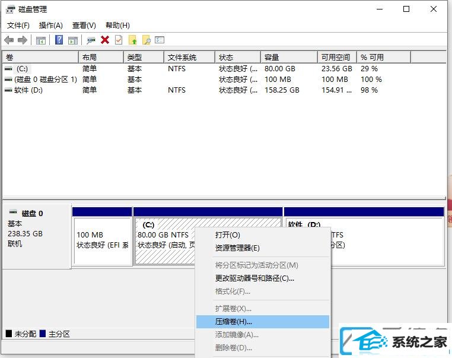The width and height of the screenshot is (452, 358).
Task: Toggle the action pane toolbar icon
Action: tap(73, 40)
